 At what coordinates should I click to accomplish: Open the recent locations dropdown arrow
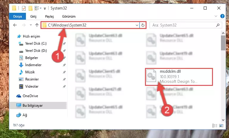[x=31, y=25]
